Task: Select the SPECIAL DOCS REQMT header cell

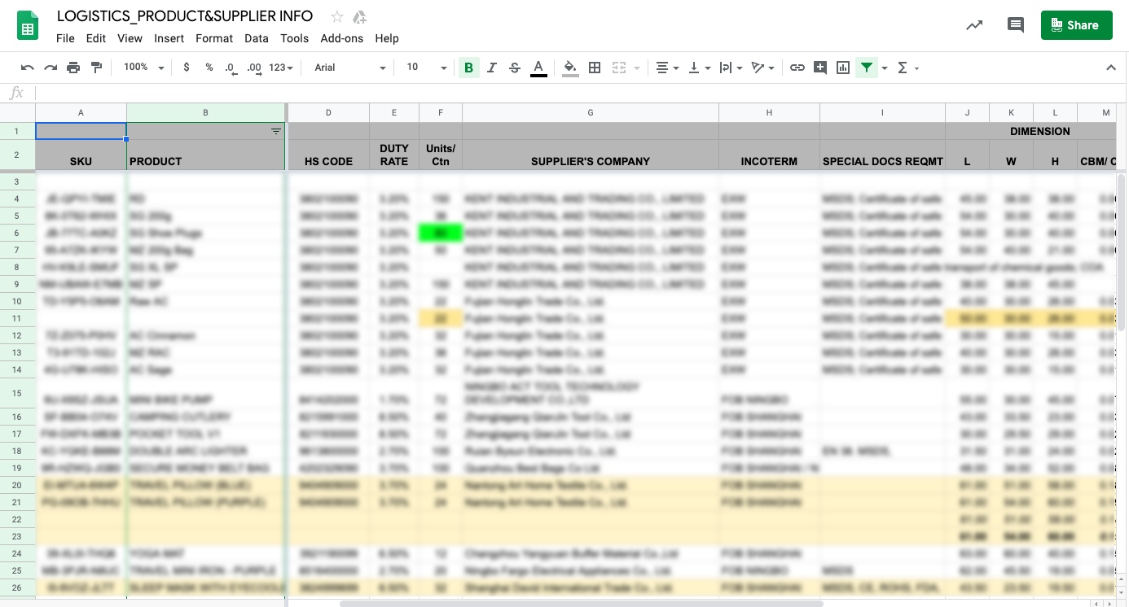Action: pyautogui.click(x=882, y=155)
